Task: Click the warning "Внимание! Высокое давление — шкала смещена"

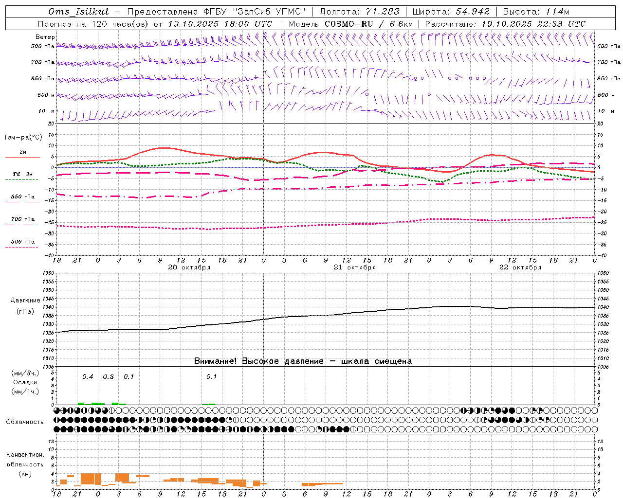Action: (303, 361)
